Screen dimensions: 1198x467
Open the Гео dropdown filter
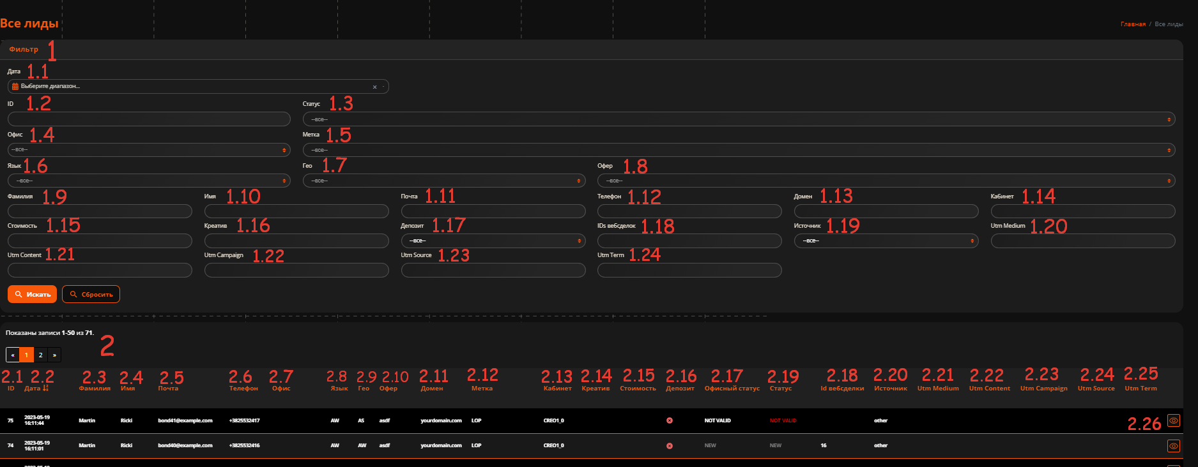(x=444, y=181)
